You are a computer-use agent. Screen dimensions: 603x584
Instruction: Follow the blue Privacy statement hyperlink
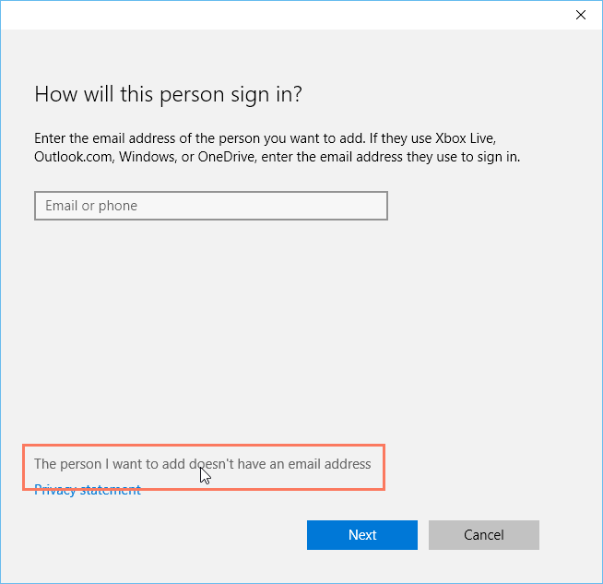[88, 490]
